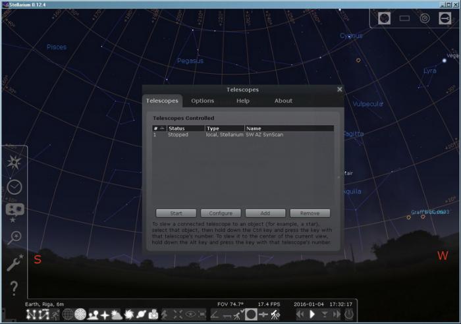Screen dimensions: 461x324
Task: Switch equatorial/azimuthal mount icon
Action: point(165,315)
